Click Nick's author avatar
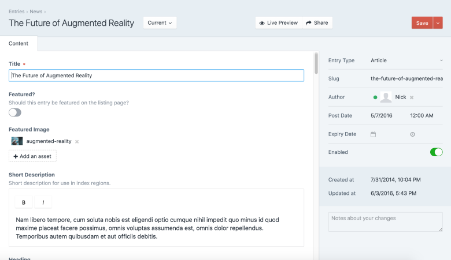 pos(386,97)
